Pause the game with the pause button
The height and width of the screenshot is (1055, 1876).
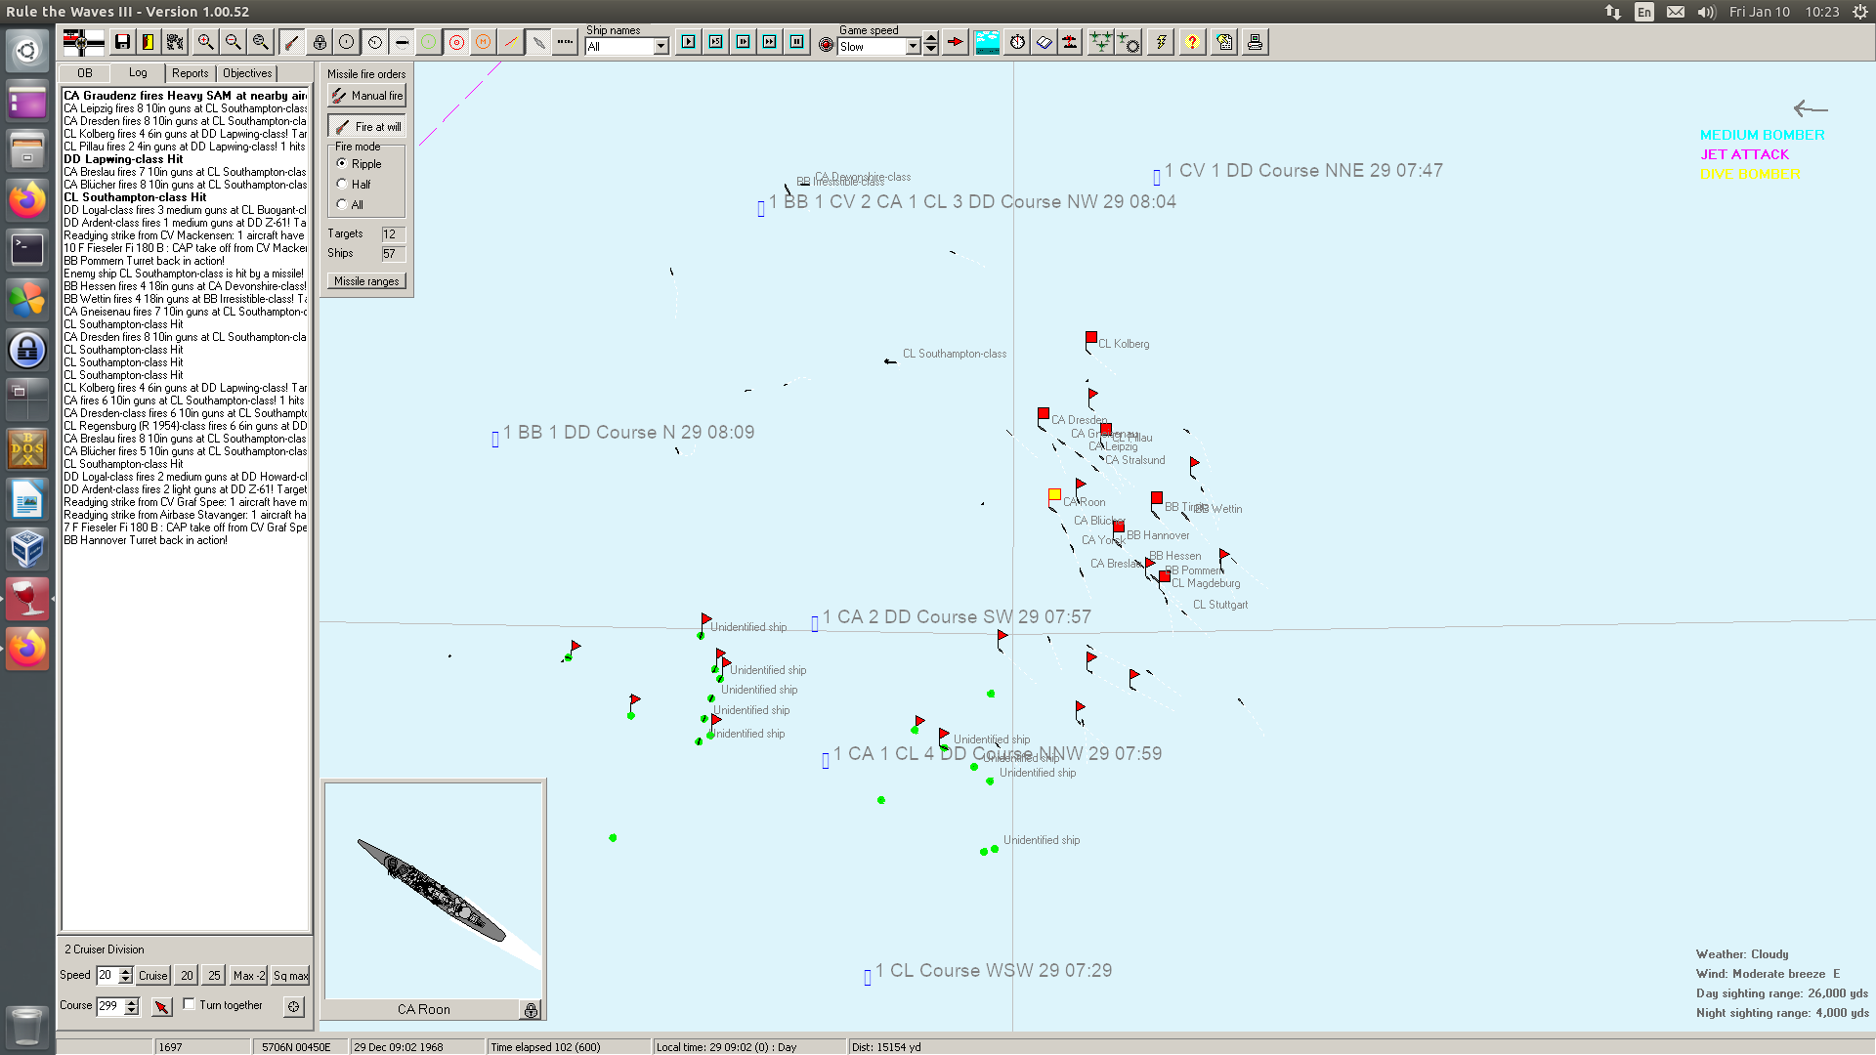pos(797,42)
